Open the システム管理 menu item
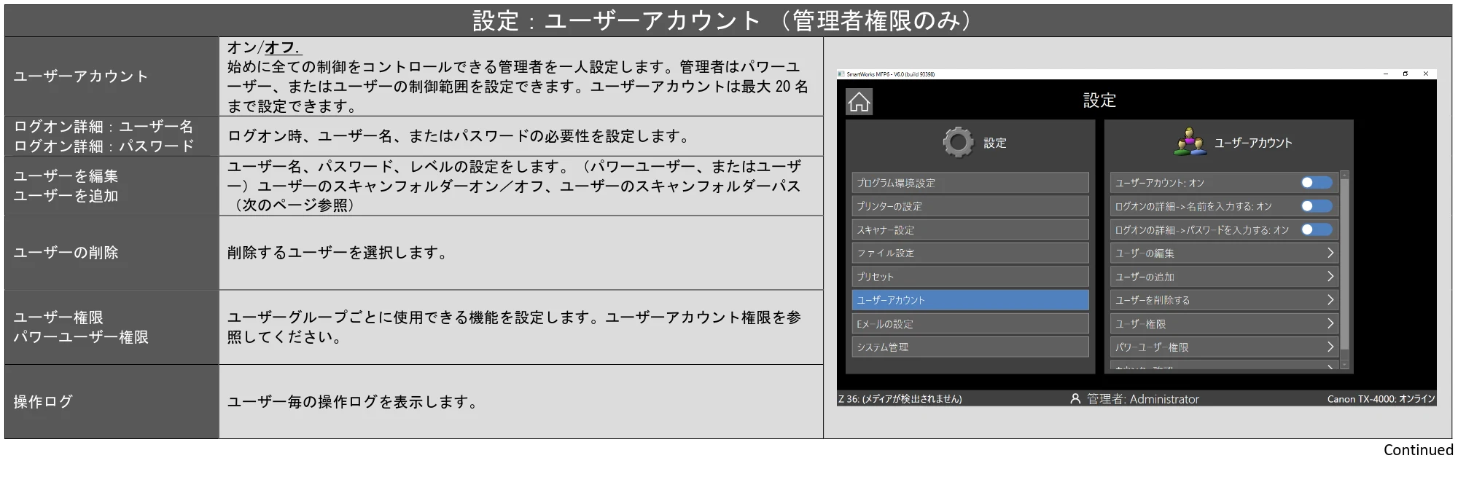Screen dimensions: 1458x493 (970, 347)
